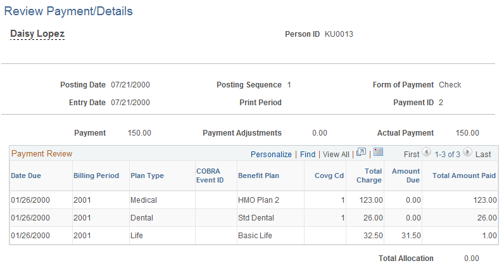Screen dimensions: 504x268
Task: Click Posting Date value 07/21/2000
Action: click(130, 85)
